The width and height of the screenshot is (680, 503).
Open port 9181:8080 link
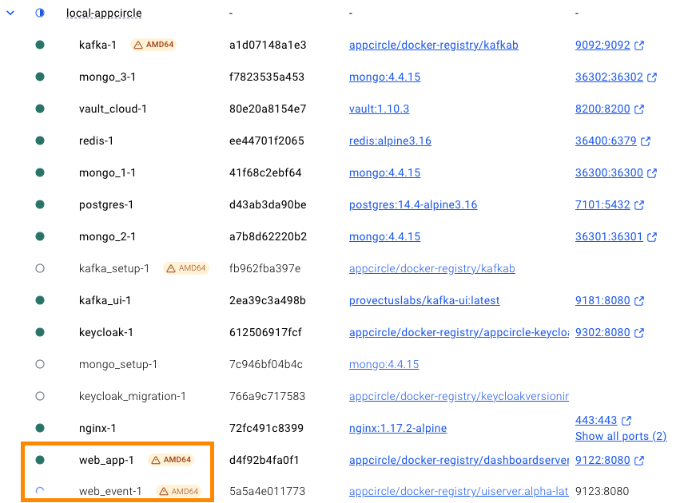(602, 300)
